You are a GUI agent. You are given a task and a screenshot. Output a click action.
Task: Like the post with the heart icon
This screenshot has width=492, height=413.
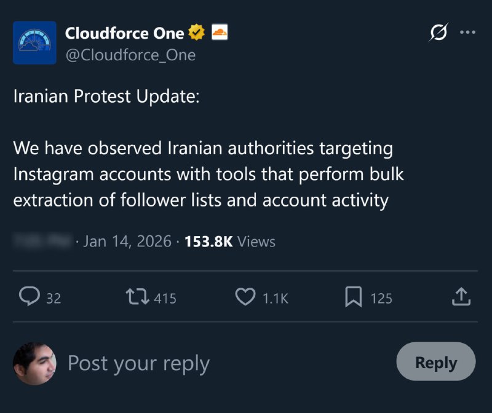coord(245,297)
